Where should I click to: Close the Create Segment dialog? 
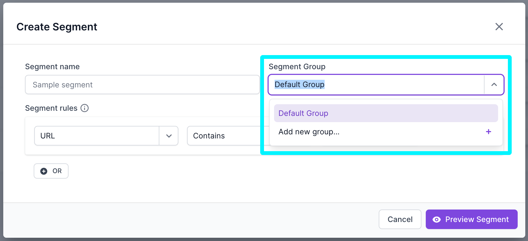coord(499,27)
